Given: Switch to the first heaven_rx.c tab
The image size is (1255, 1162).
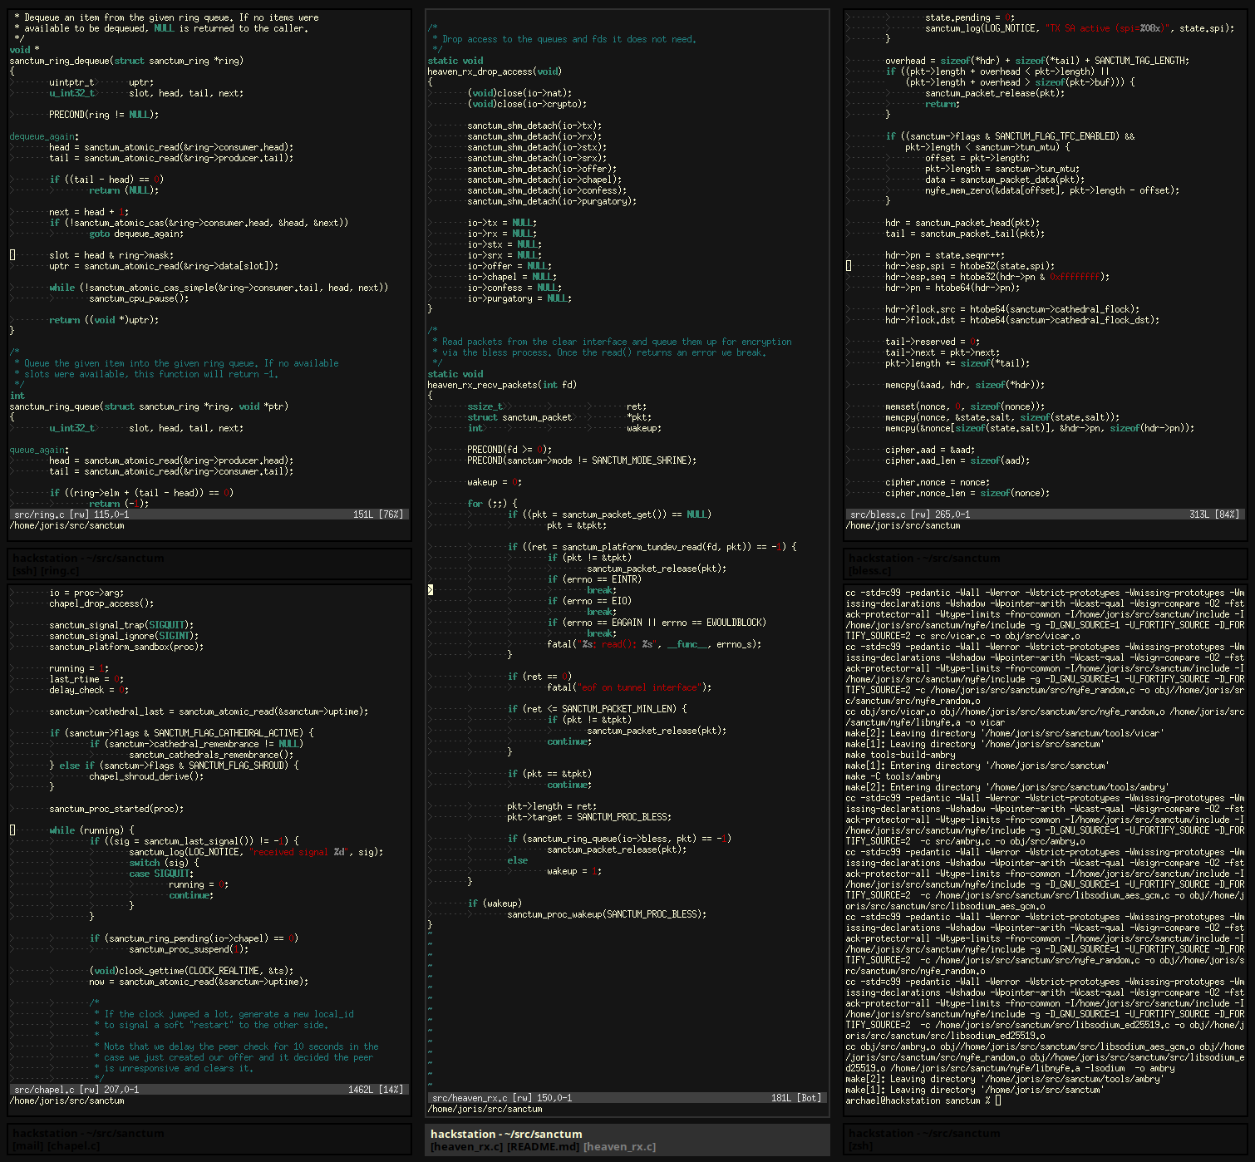Looking at the screenshot, I should [x=466, y=1147].
